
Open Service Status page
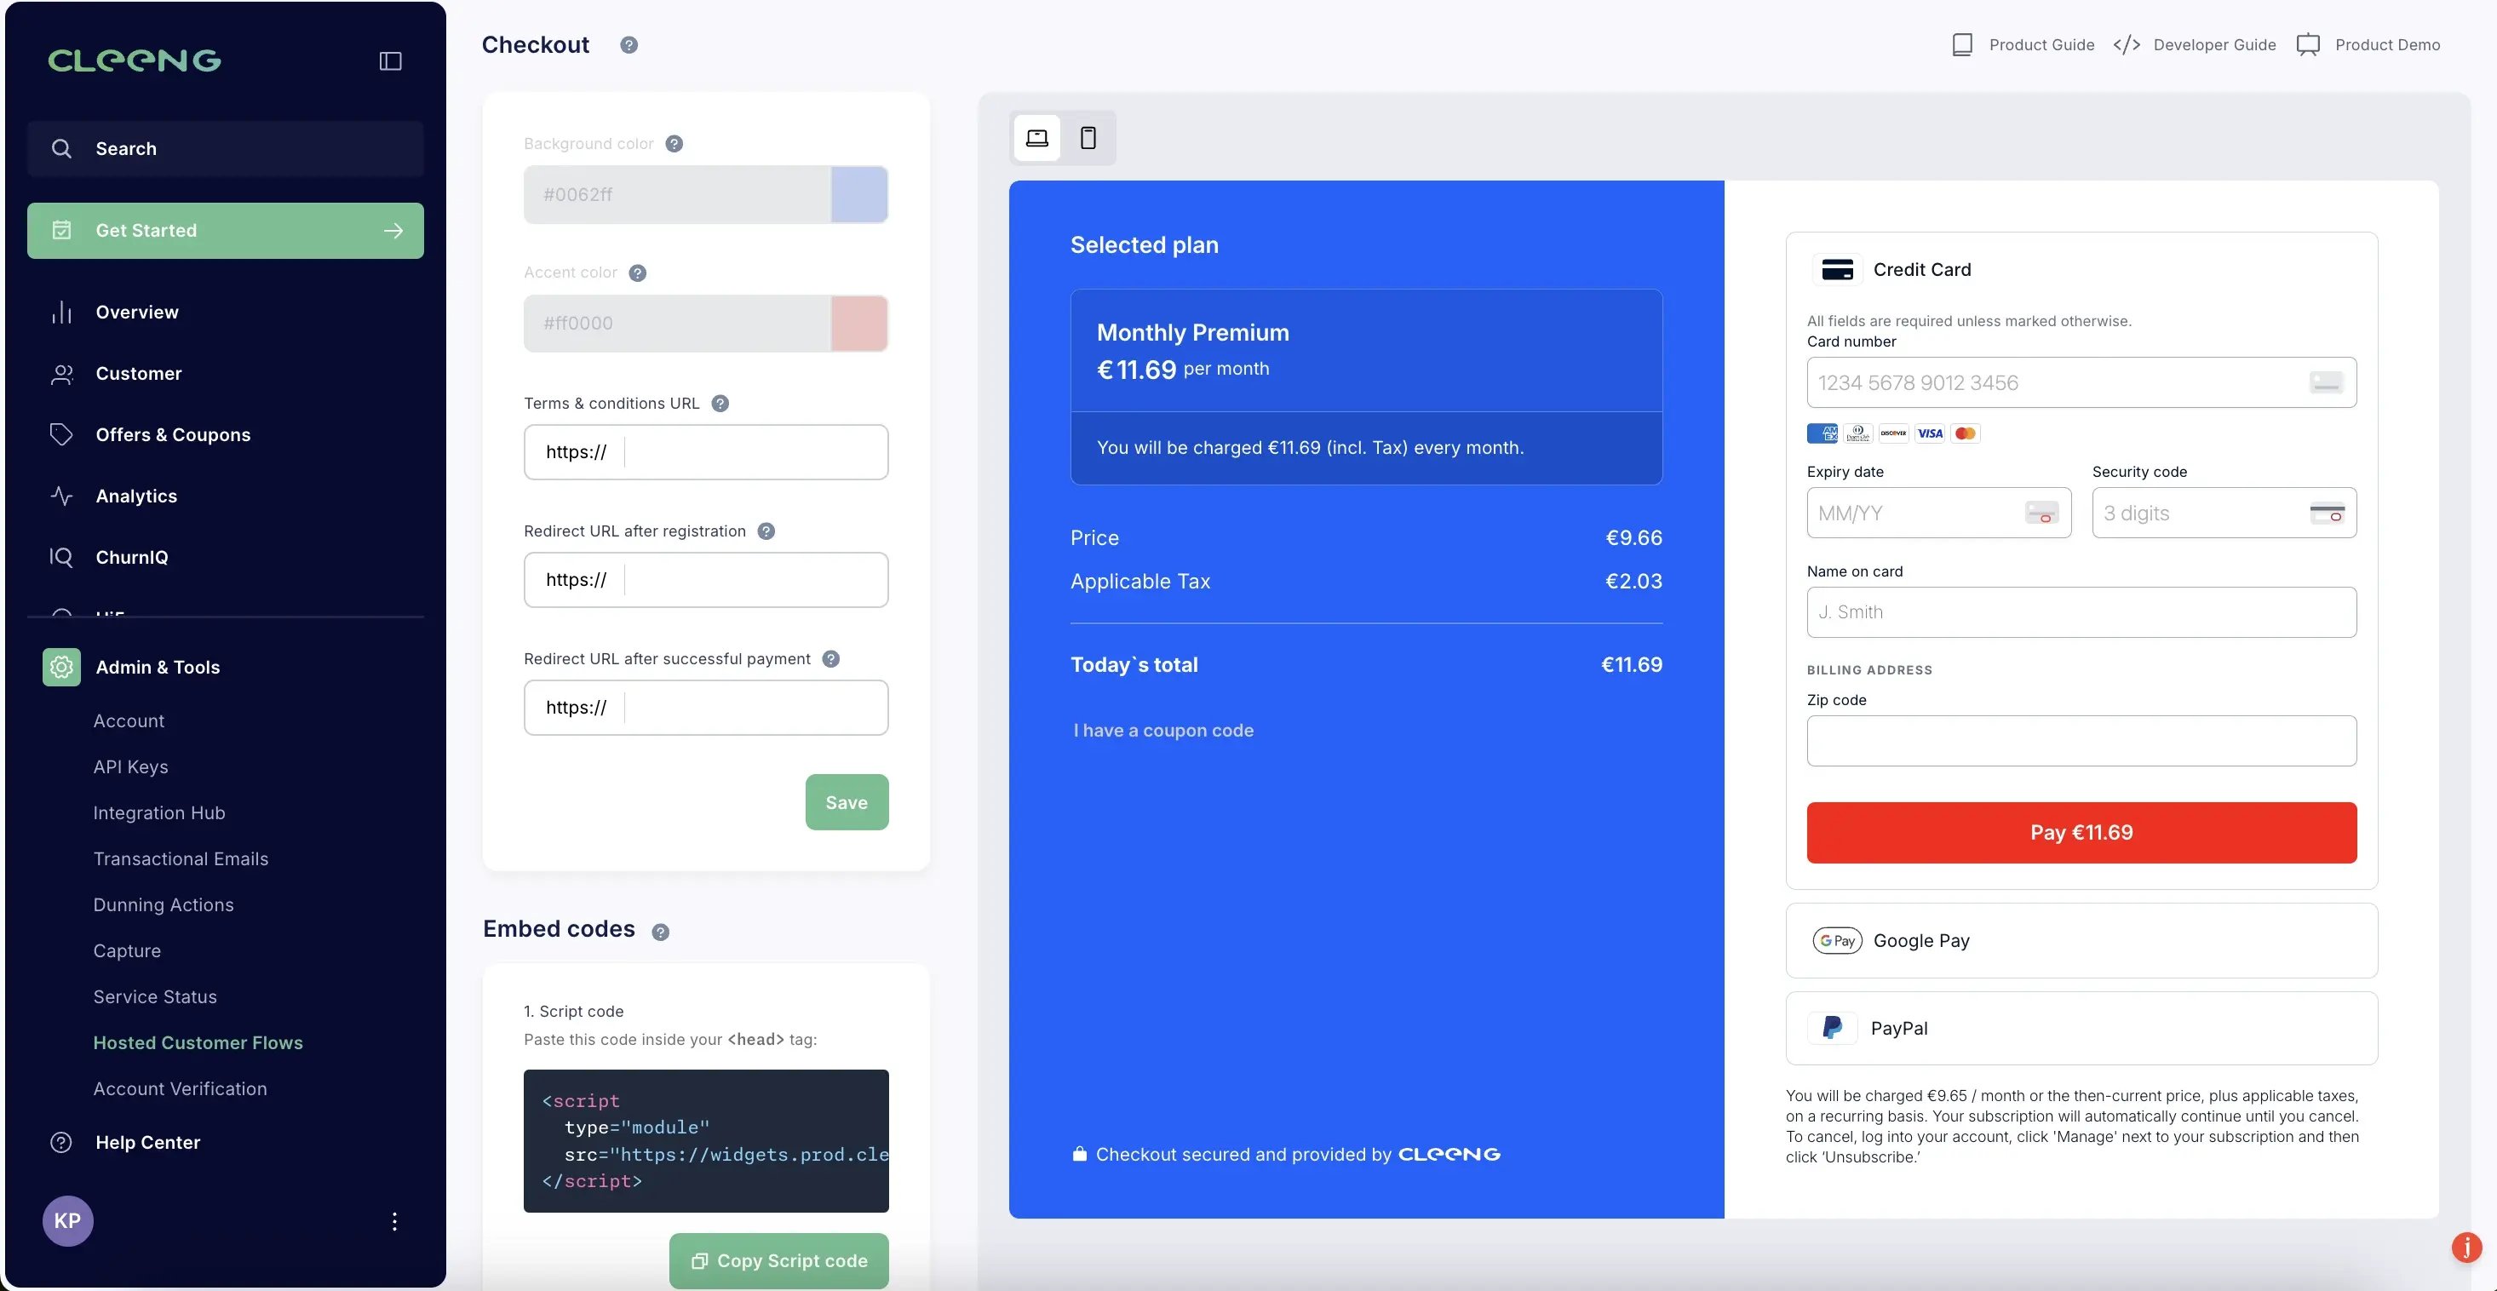pos(155,997)
